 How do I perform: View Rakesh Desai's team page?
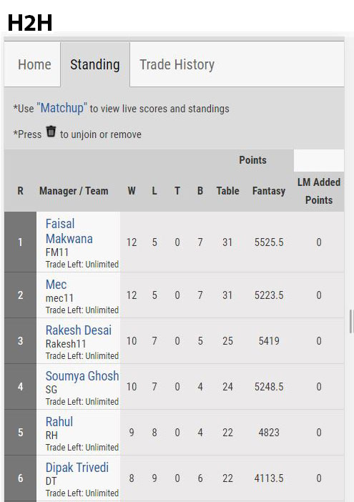click(x=79, y=330)
